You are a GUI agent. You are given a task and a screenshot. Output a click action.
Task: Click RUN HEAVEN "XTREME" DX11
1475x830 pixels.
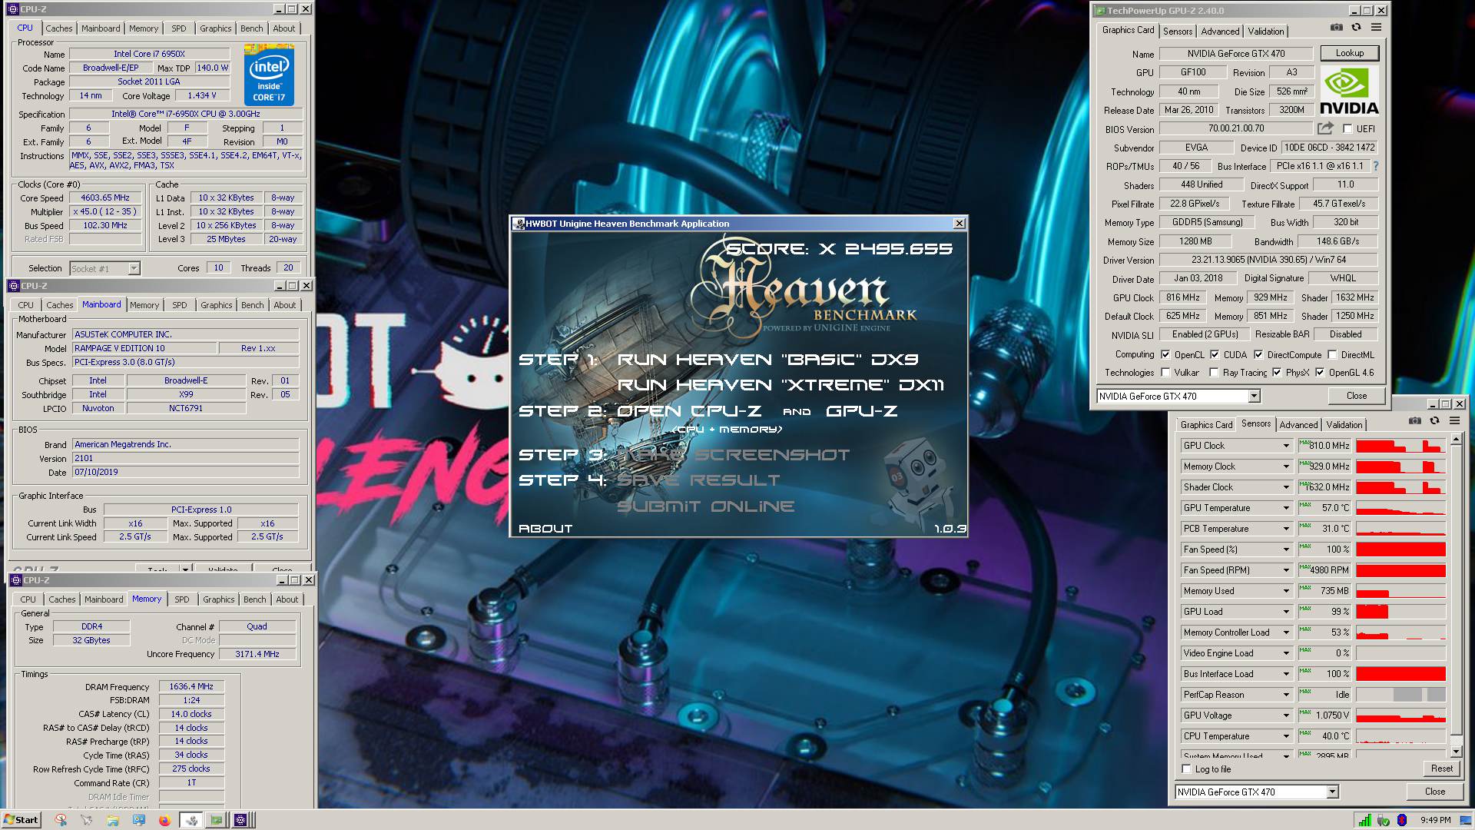point(781,385)
